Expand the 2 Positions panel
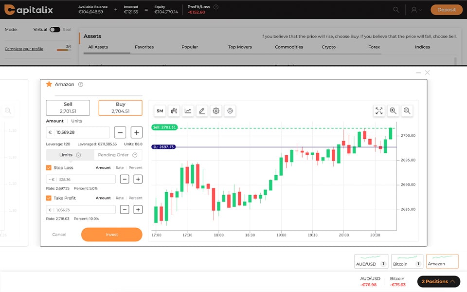 [x=439, y=281]
